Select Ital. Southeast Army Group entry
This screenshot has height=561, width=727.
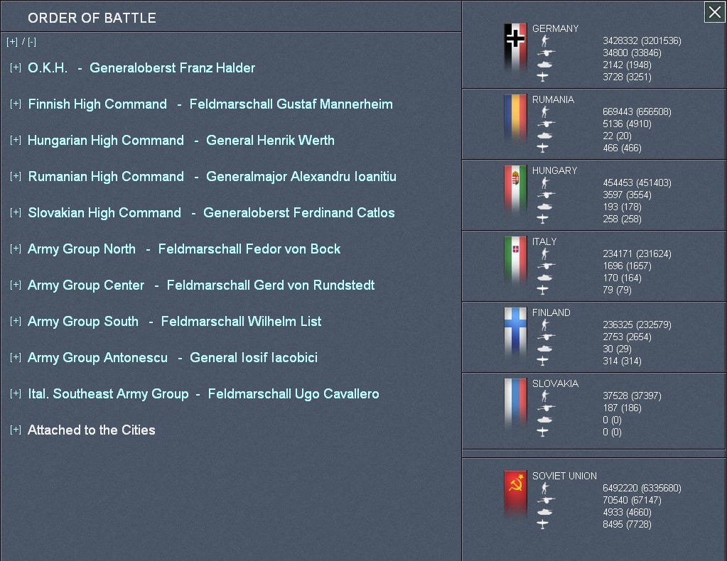coord(108,394)
